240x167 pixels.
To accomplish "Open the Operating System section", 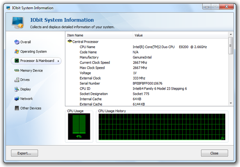I will (31, 52).
